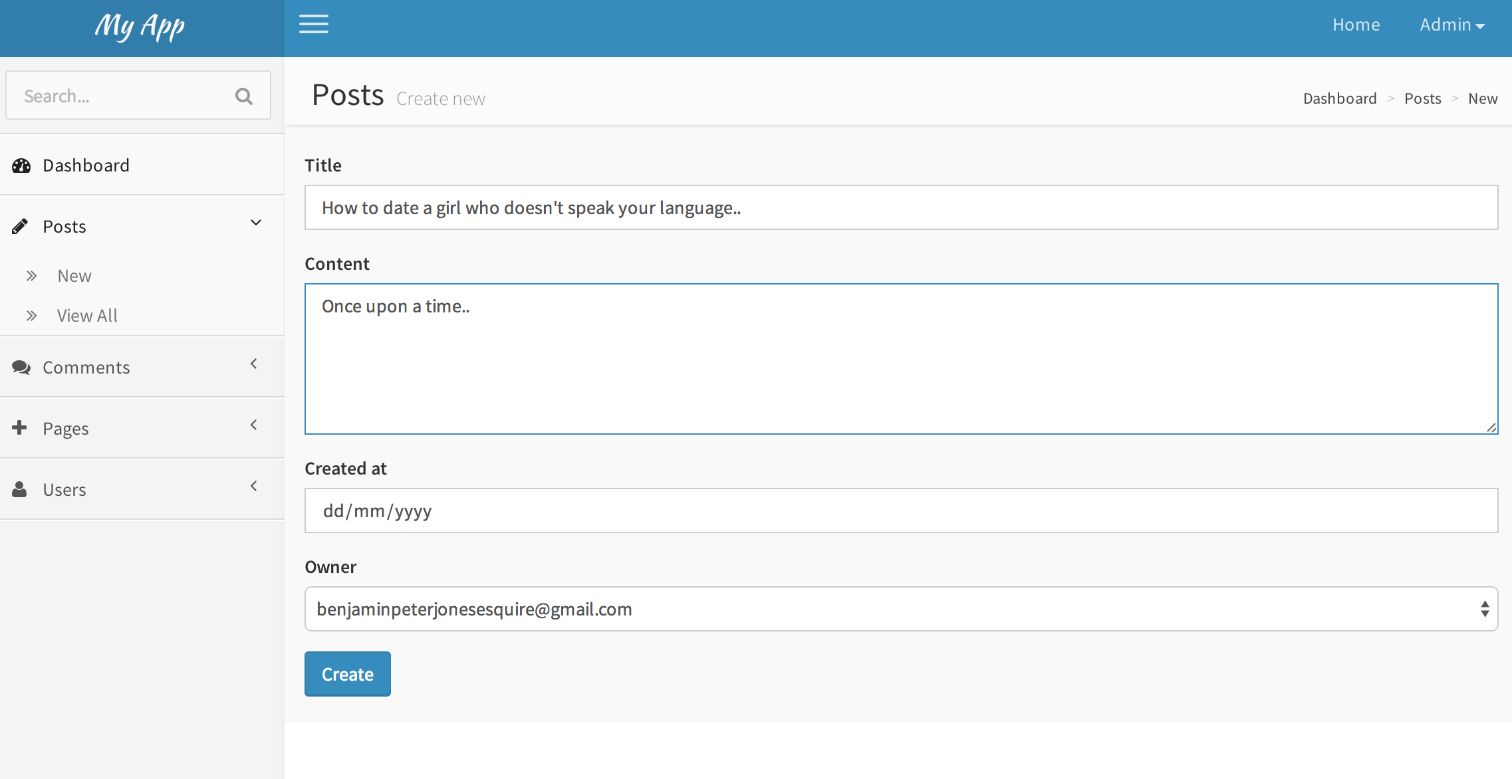The image size is (1512, 779).
Task: Collapse the Posts sidebar section chevron
Action: (255, 223)
